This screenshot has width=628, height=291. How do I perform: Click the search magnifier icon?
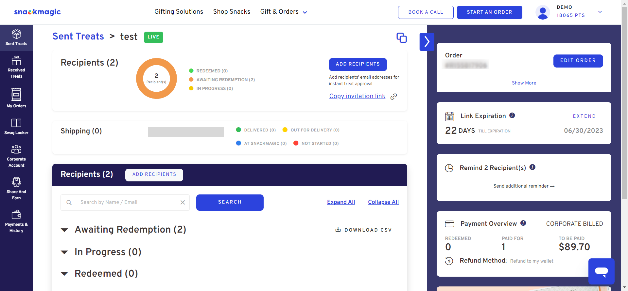(x=69, y=203)
